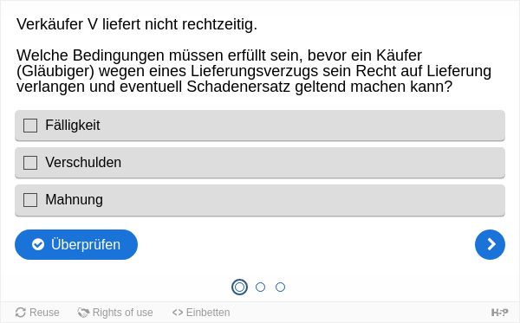Open the Einbetten embed code
This screenshot has height=323, width=520.
(x=201, y=313)
